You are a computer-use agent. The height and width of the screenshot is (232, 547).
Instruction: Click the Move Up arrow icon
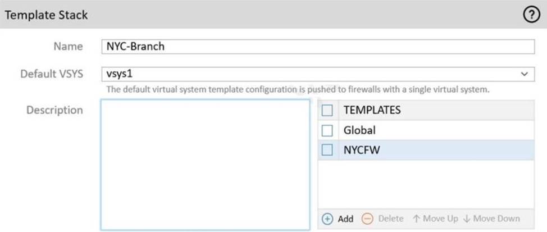coord(416,219)
